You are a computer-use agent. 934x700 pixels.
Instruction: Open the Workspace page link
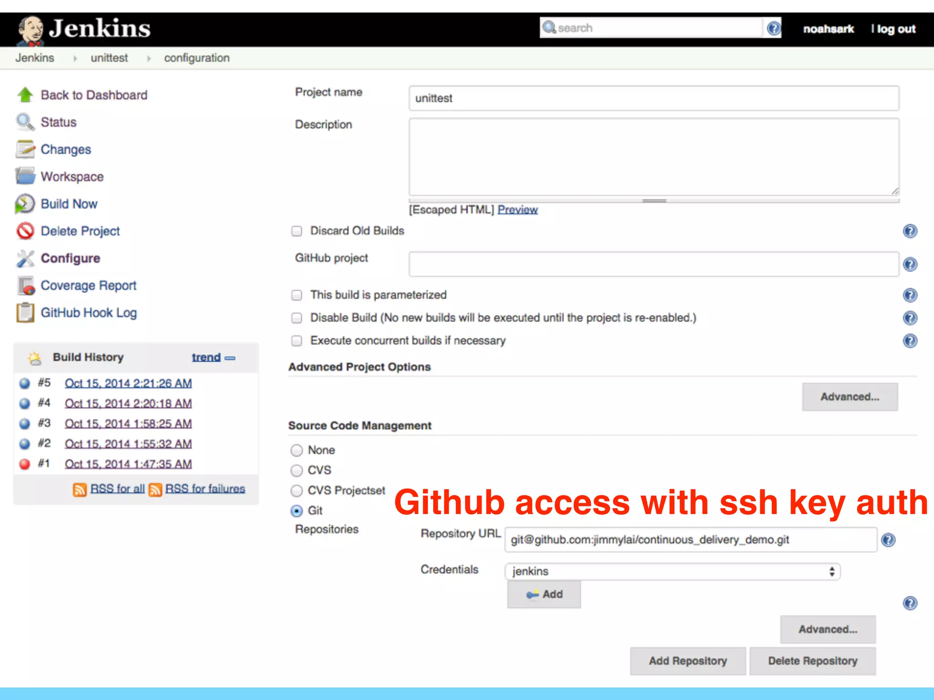click(x=72, y=177)
